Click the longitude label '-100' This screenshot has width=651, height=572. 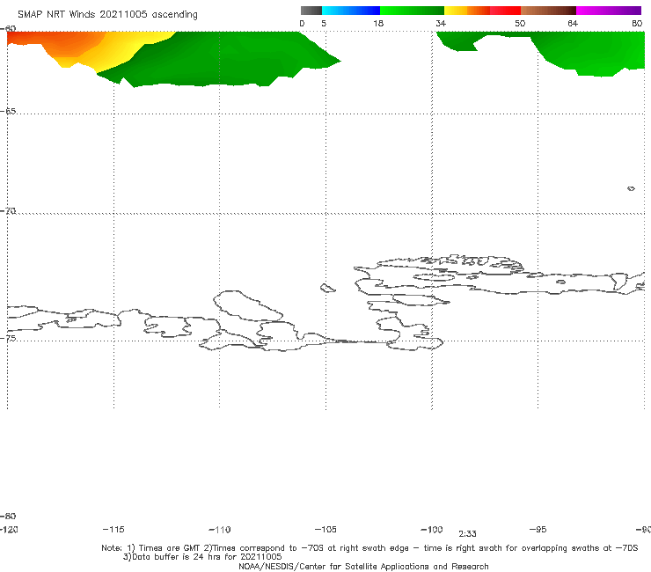[x=432, y=529]
